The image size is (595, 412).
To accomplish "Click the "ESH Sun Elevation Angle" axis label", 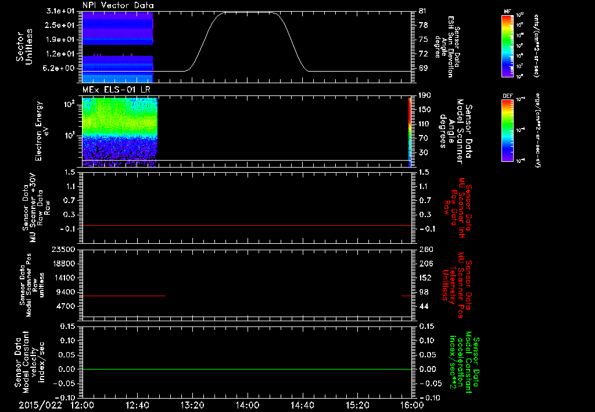I will pyautogui.click(x=447, y=47).
